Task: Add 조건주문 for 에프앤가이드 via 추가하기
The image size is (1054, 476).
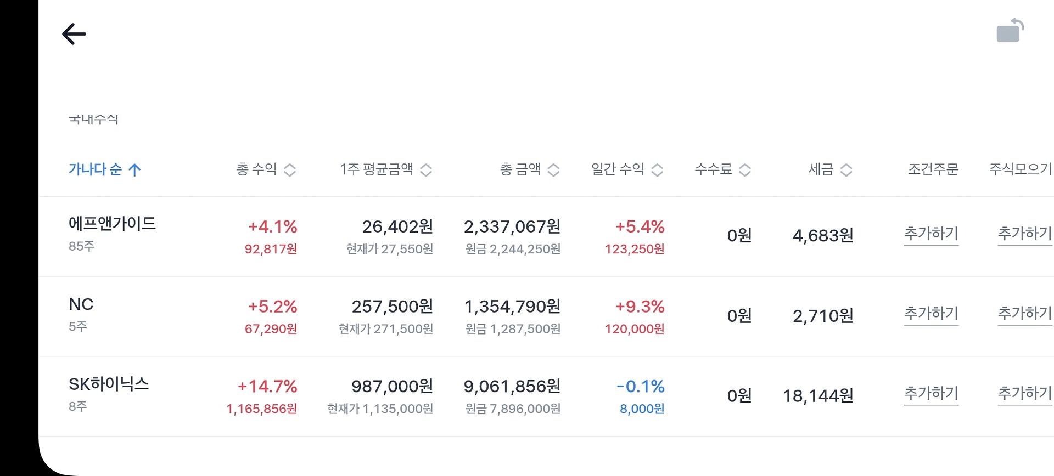Action: pos(931,234)
